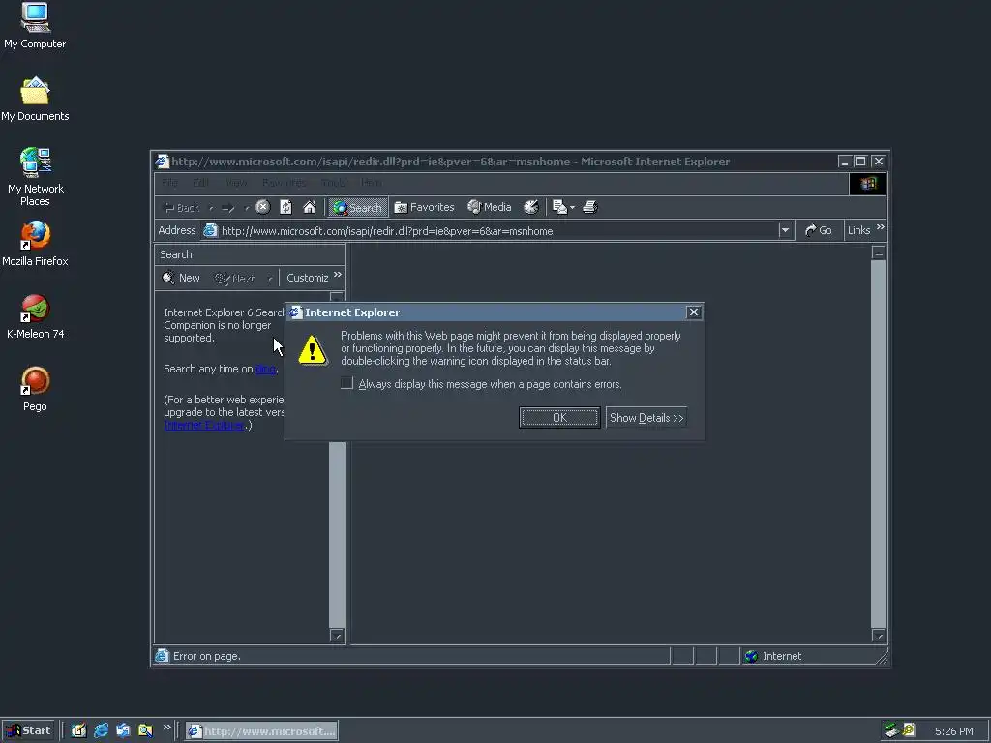Click Search pane scrollbar down arrow
This screenshot has height=743, width=991.
coord(336,636)
